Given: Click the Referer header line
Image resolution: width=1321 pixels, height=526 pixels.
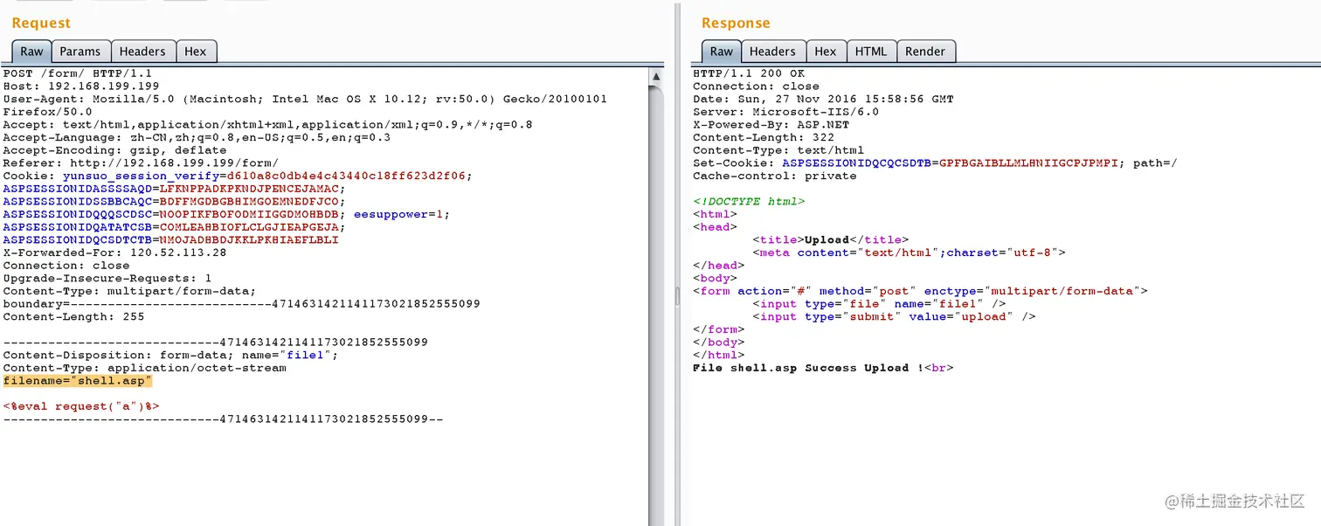Looking at the screenshot, I should point(141,163).
